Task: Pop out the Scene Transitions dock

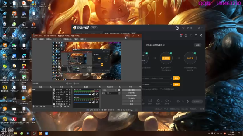Action: [120, 87]
